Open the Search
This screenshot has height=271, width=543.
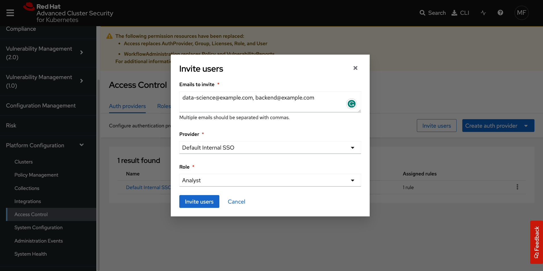click(x=432, y=13)
